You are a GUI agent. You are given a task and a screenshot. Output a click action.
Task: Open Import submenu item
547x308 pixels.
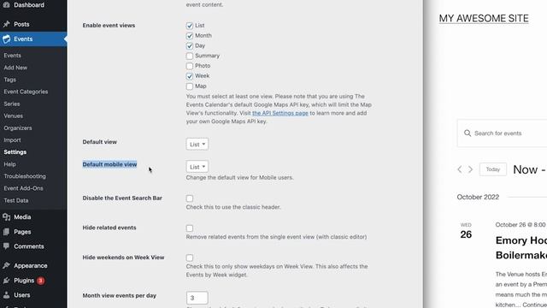click(12, 140)
